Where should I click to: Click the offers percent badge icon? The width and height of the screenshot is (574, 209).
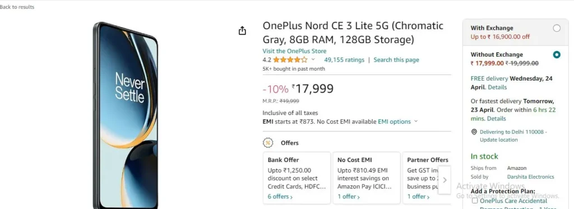[x=268, y=143]
